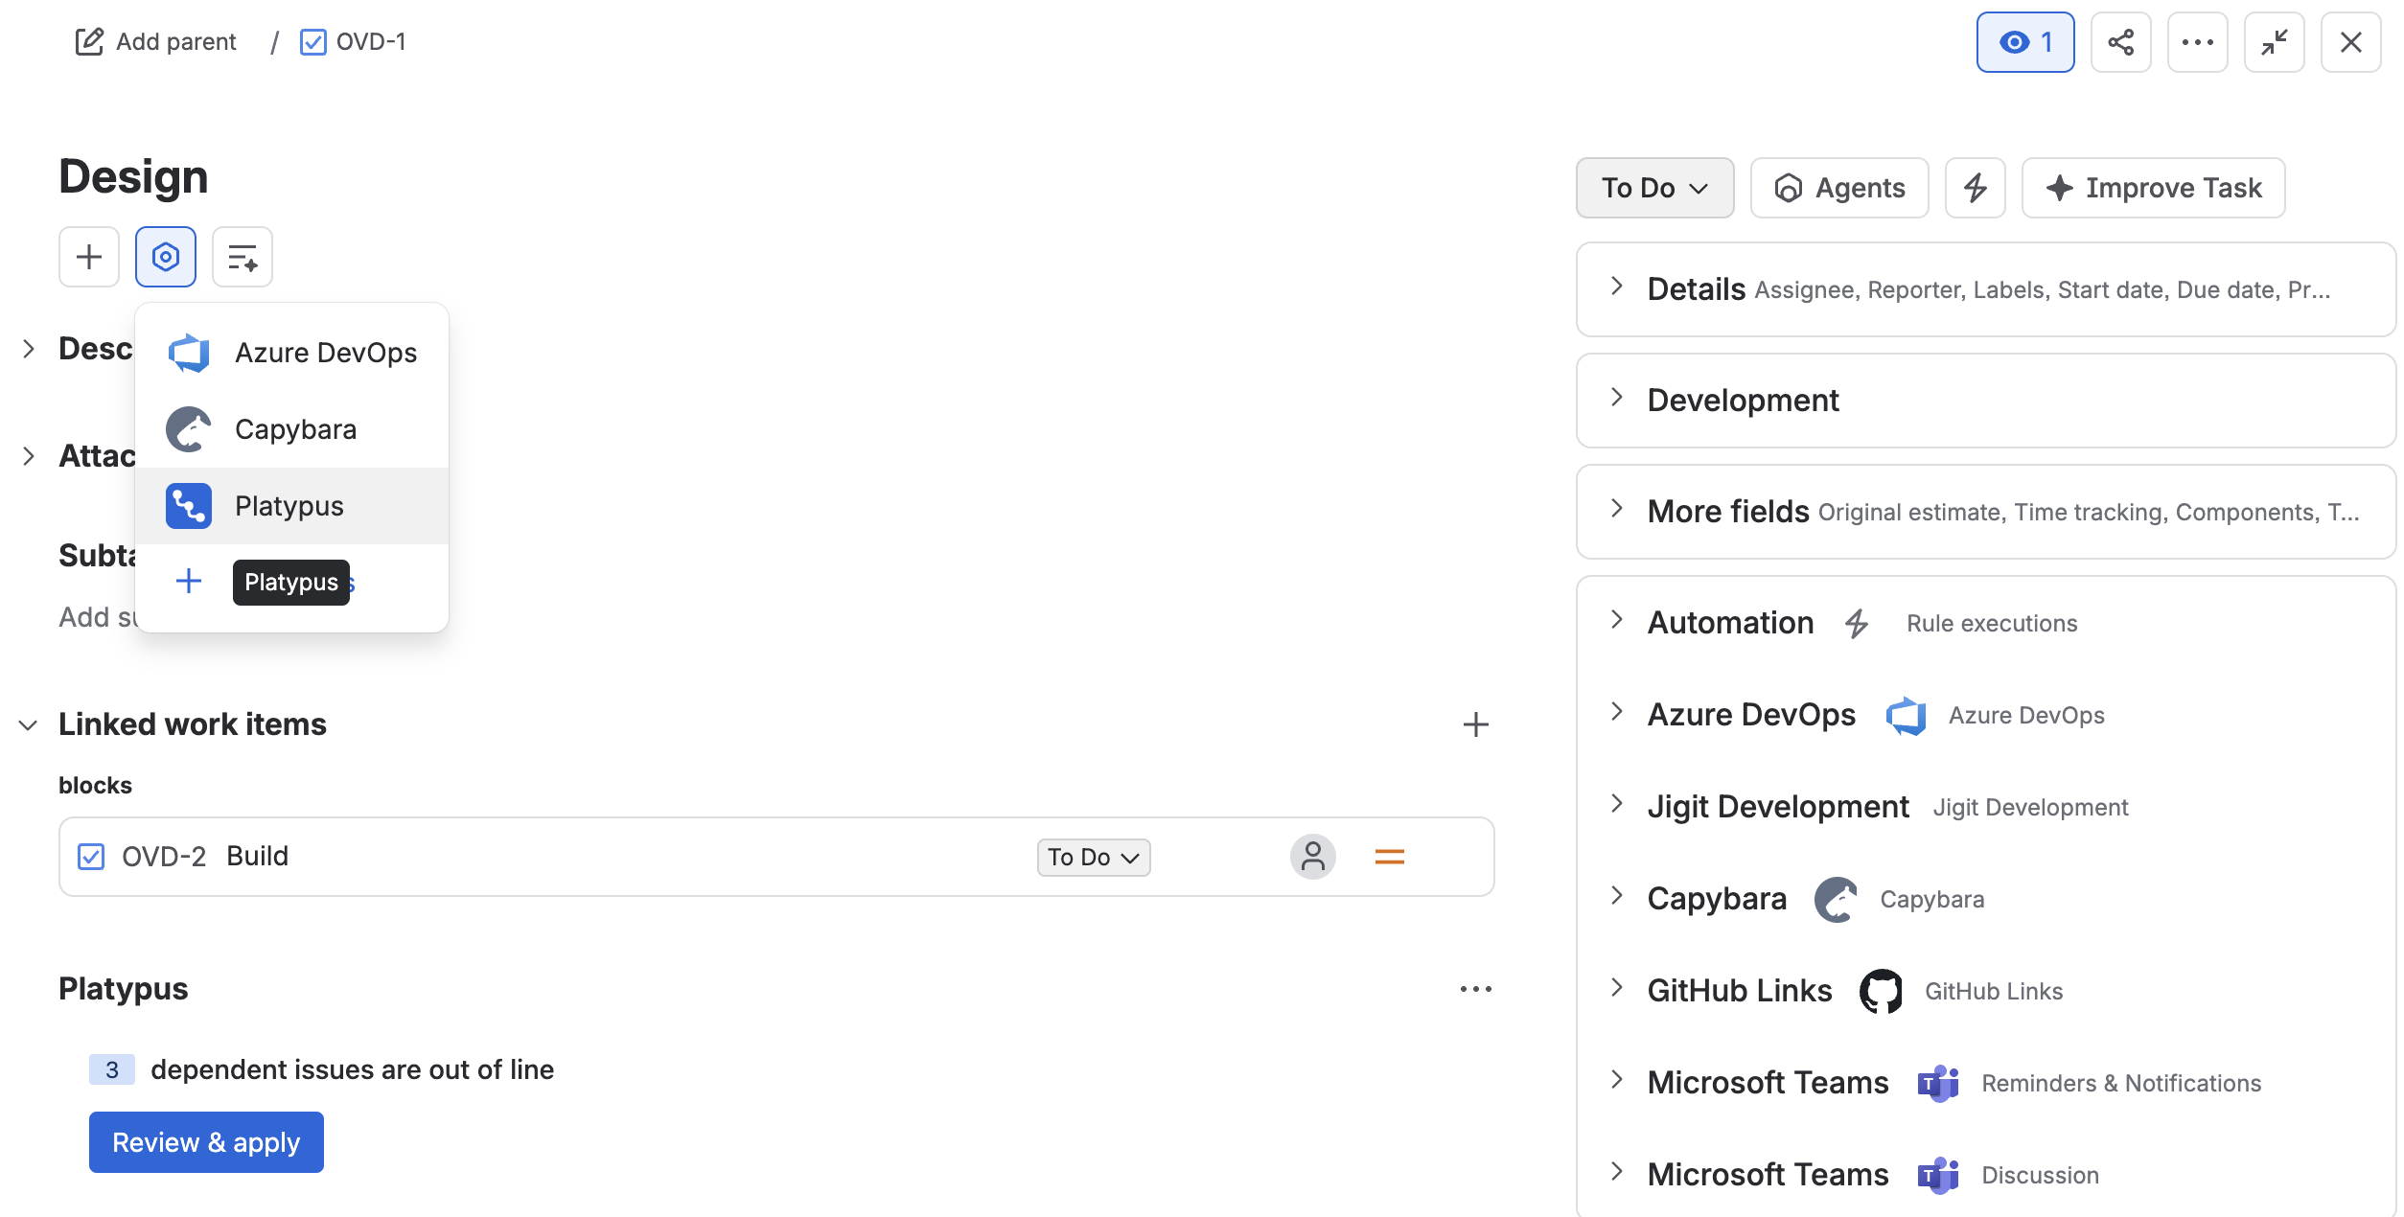This screenshot has height=1217, width=2404.
Task: Expand the Attachments section chevron
Action: 29,456
